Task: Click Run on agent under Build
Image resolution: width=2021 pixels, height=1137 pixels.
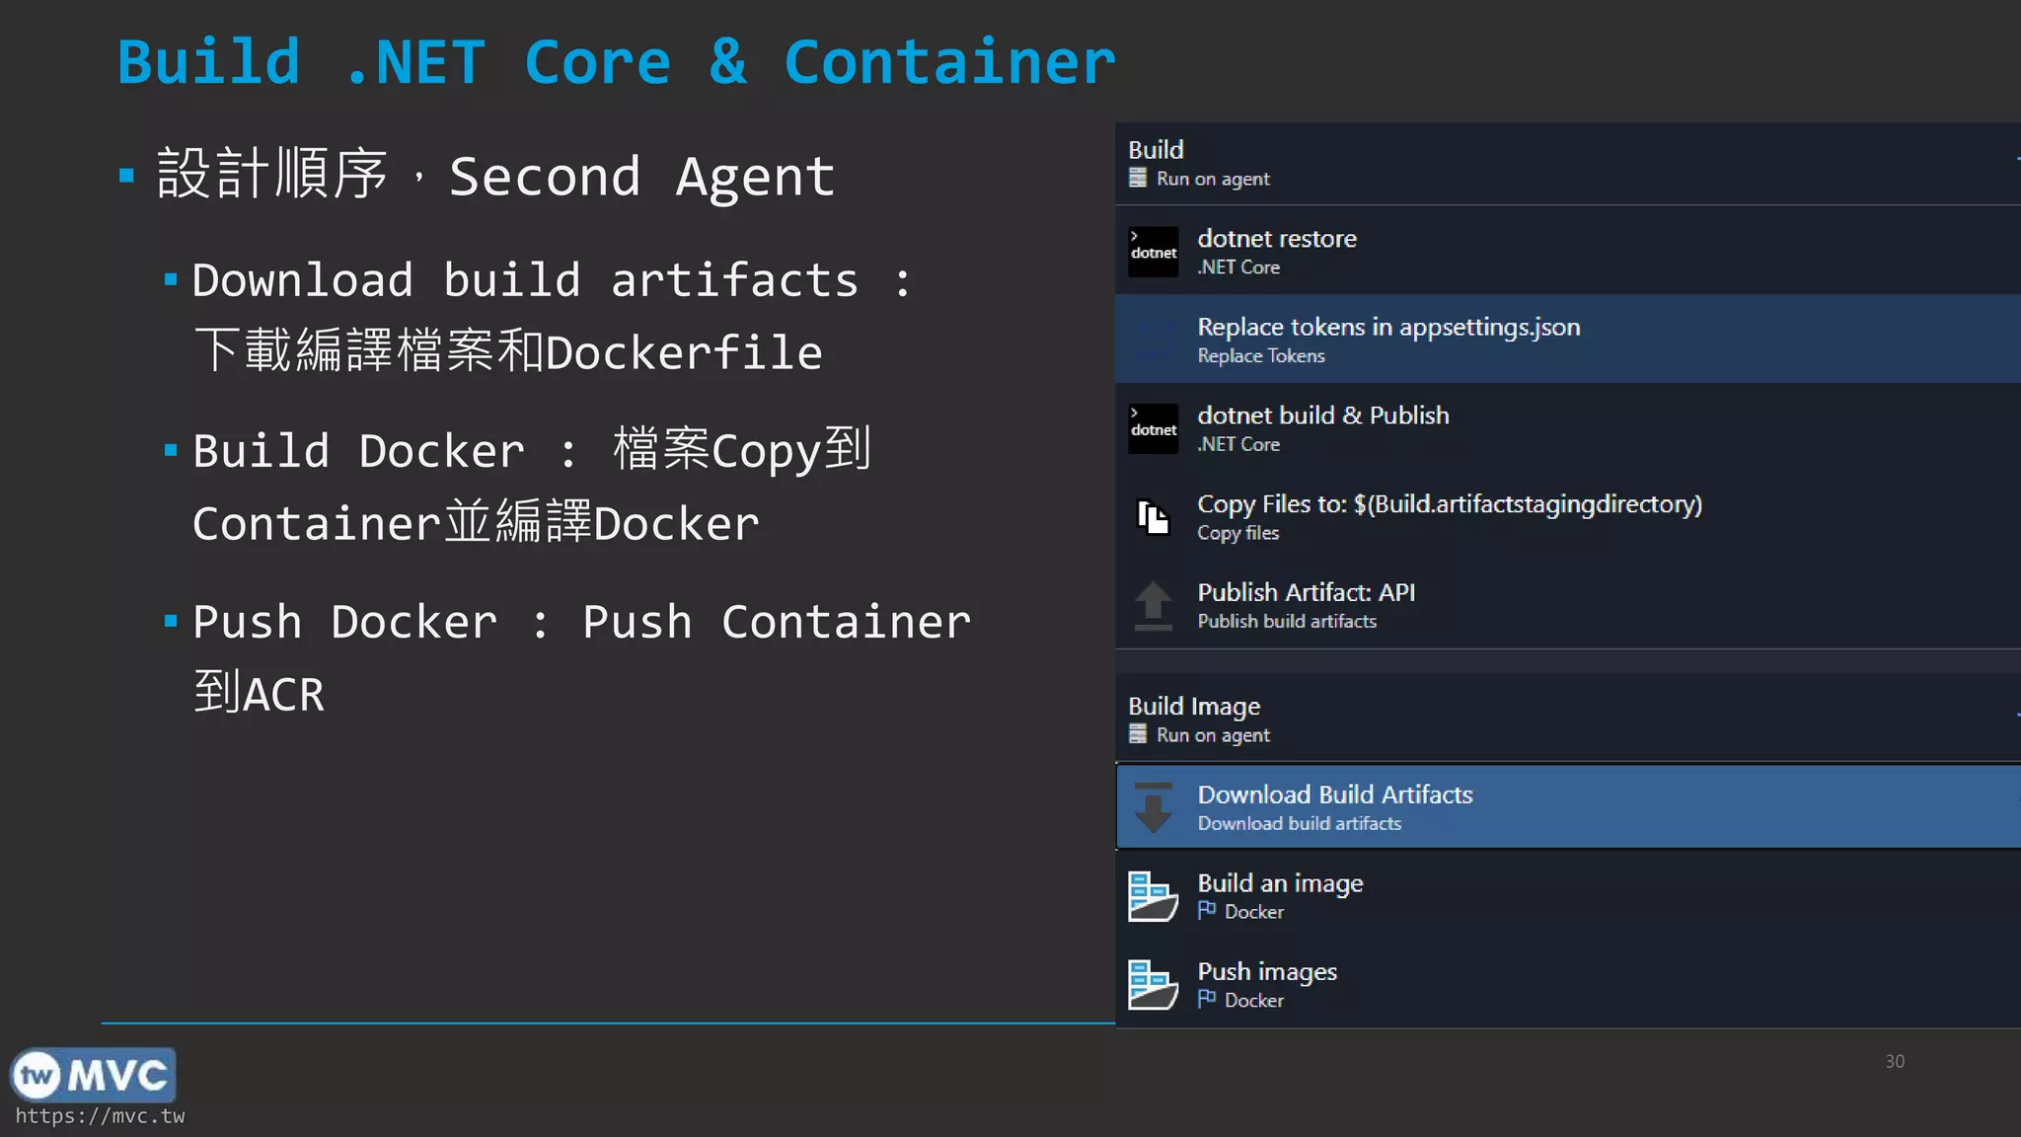Action: (1213, 179)
